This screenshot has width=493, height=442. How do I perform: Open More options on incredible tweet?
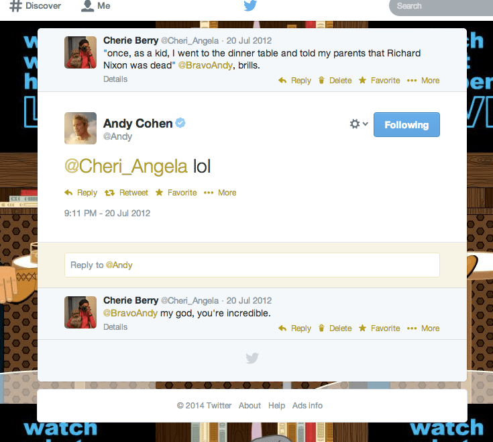coord(423,328)
